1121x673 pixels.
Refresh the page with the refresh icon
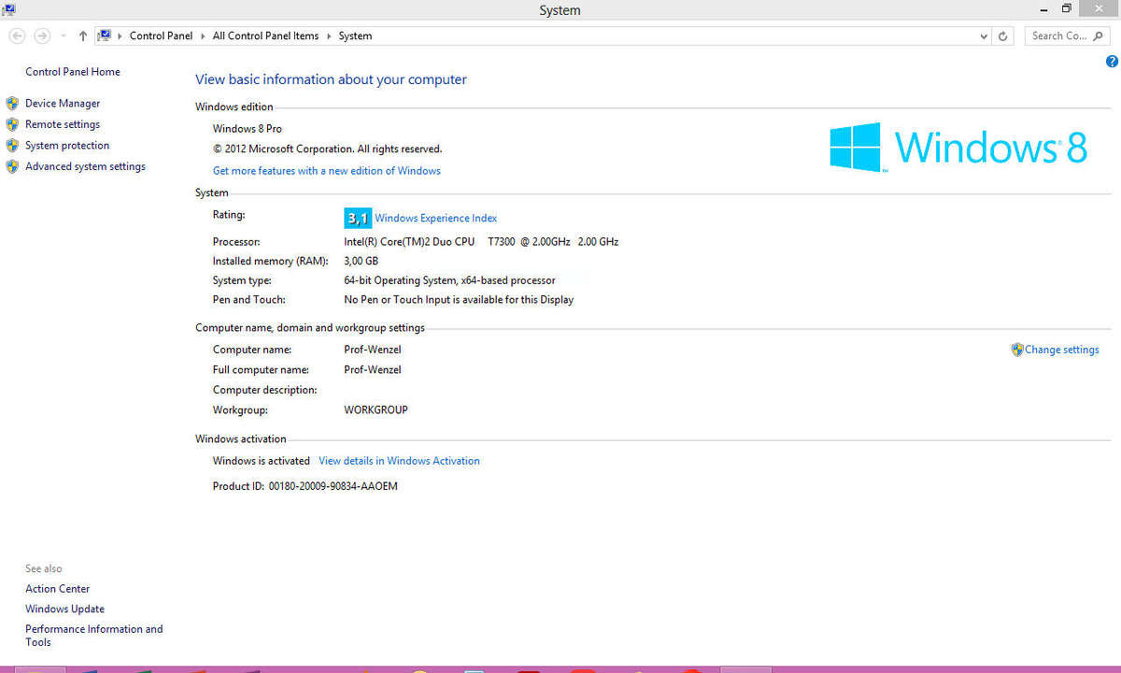1003,36
